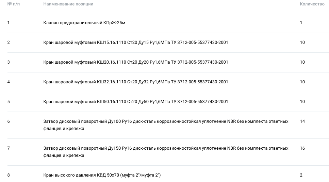Select the row for КШ50.16.1110 ball valve
The image size is (329, 182).
[168, 102]
